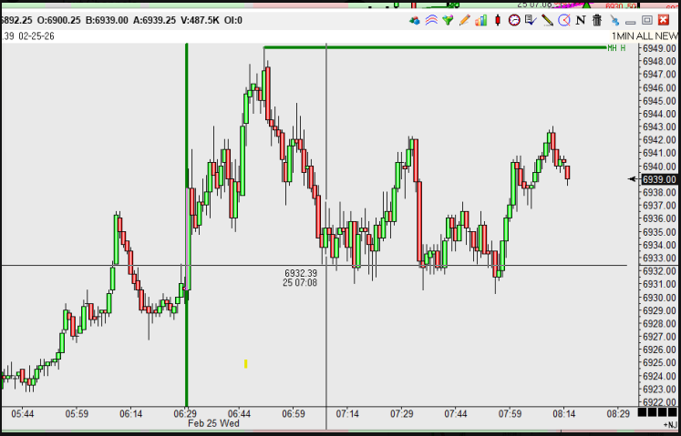Click the MH H green line label
681x436 pixels.
click(x=617, y=47)
